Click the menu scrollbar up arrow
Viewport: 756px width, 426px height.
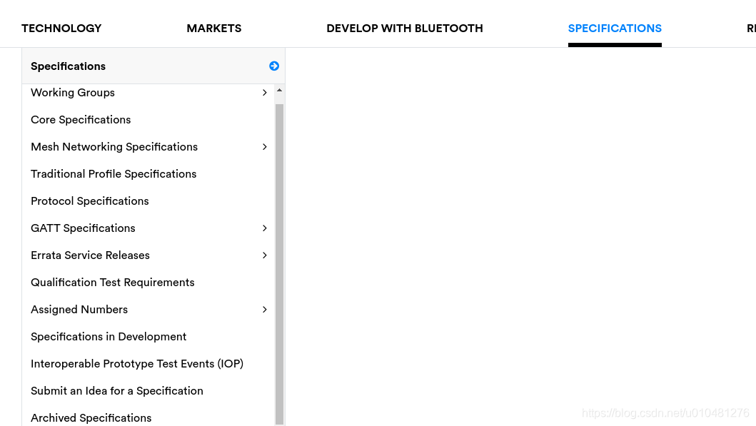[x=279, y=90]
